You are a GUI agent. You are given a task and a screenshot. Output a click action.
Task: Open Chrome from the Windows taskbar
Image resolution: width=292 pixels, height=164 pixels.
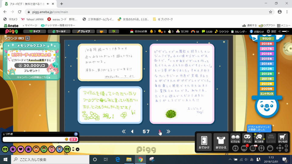[x=141, y=159]
